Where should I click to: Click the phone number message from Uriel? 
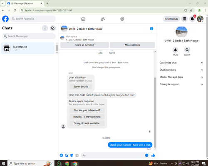102,95
